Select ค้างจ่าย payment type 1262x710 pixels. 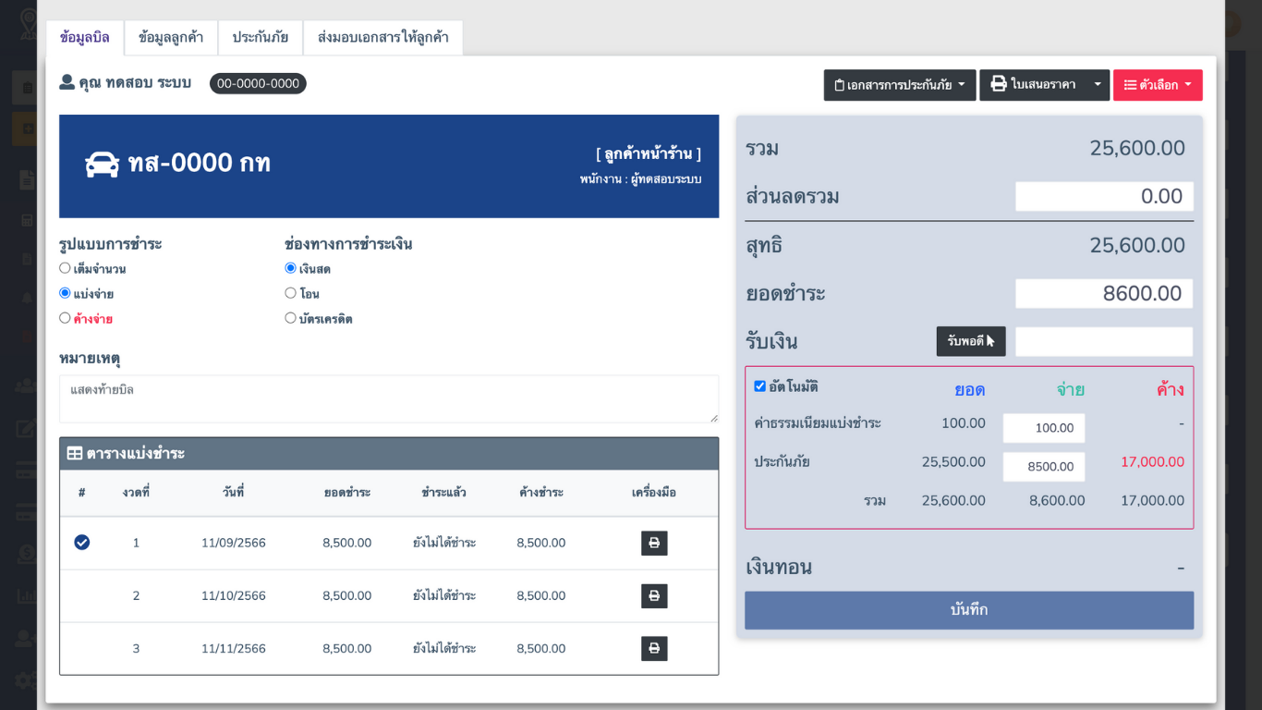tap(65, 318)
